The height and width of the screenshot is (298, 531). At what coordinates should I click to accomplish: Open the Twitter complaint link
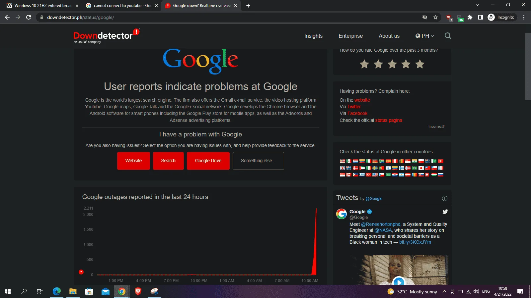354,107
